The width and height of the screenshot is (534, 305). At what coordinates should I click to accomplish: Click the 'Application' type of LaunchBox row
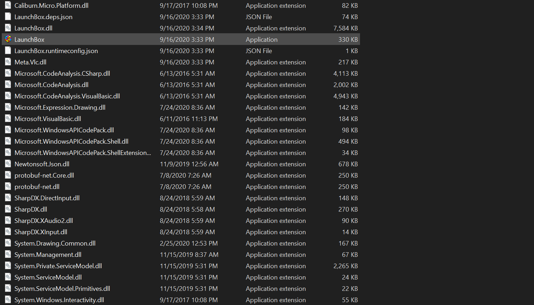coord(262,40)
